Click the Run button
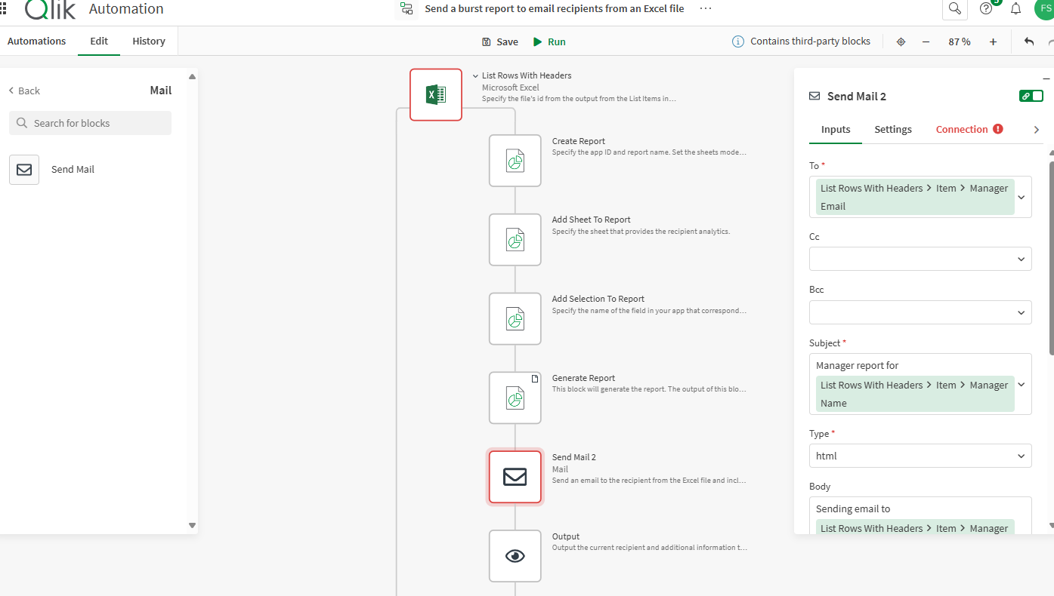The width and height of the screenshot is (1054, 596). click(549, 41)
